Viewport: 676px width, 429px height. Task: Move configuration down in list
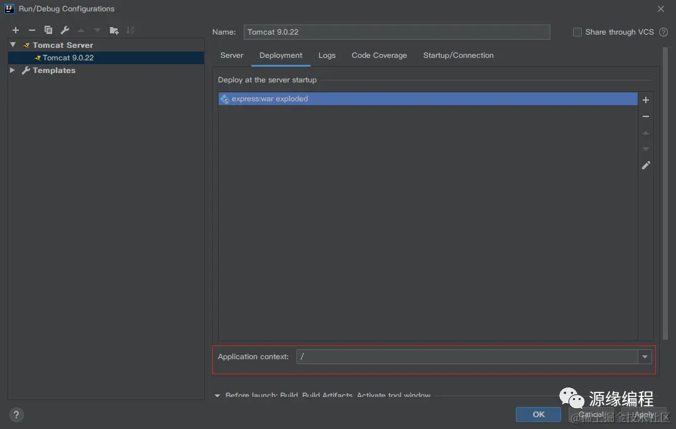97,30
